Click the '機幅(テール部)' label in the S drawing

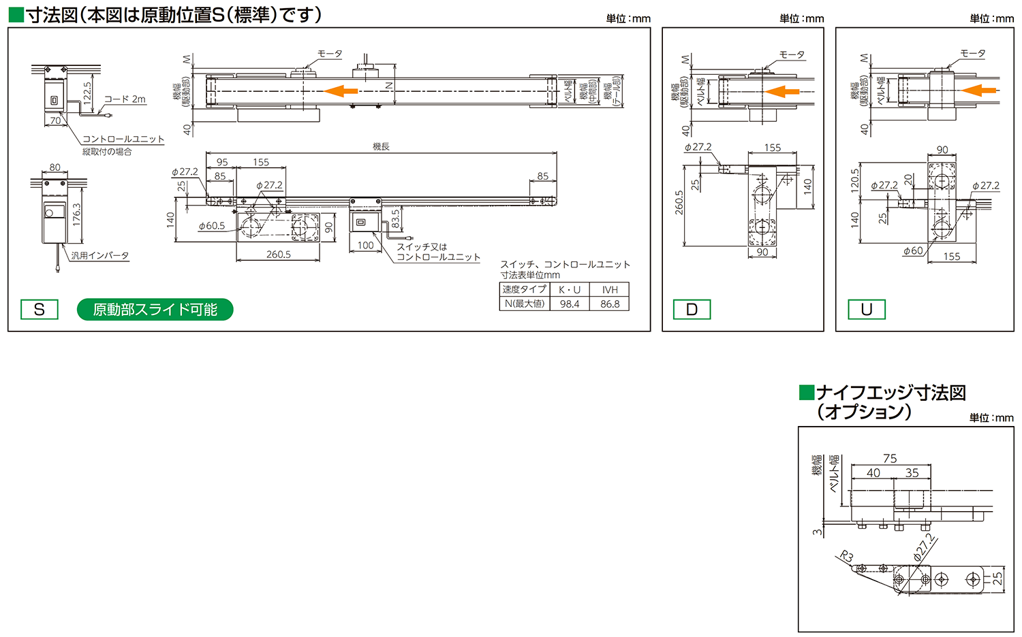[x=613, y=91]
